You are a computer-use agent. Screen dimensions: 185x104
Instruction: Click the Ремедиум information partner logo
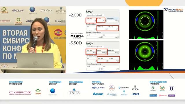click(x=153, y=88)
